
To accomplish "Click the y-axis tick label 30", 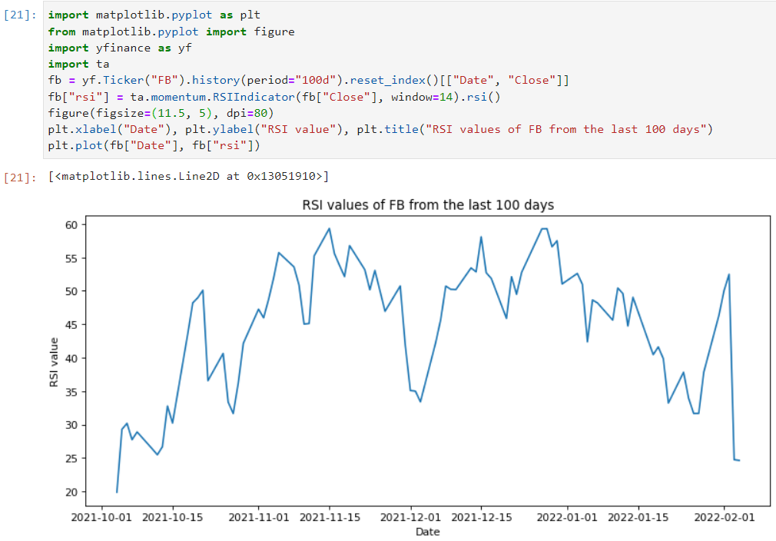I will coord(71,425).
